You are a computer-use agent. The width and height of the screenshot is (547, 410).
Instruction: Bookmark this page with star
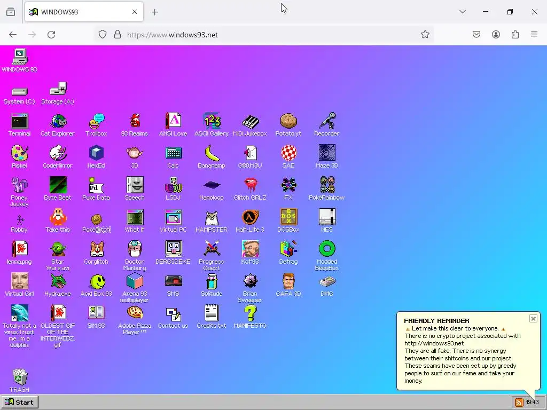pyautogui.click(x=425, y=35)
